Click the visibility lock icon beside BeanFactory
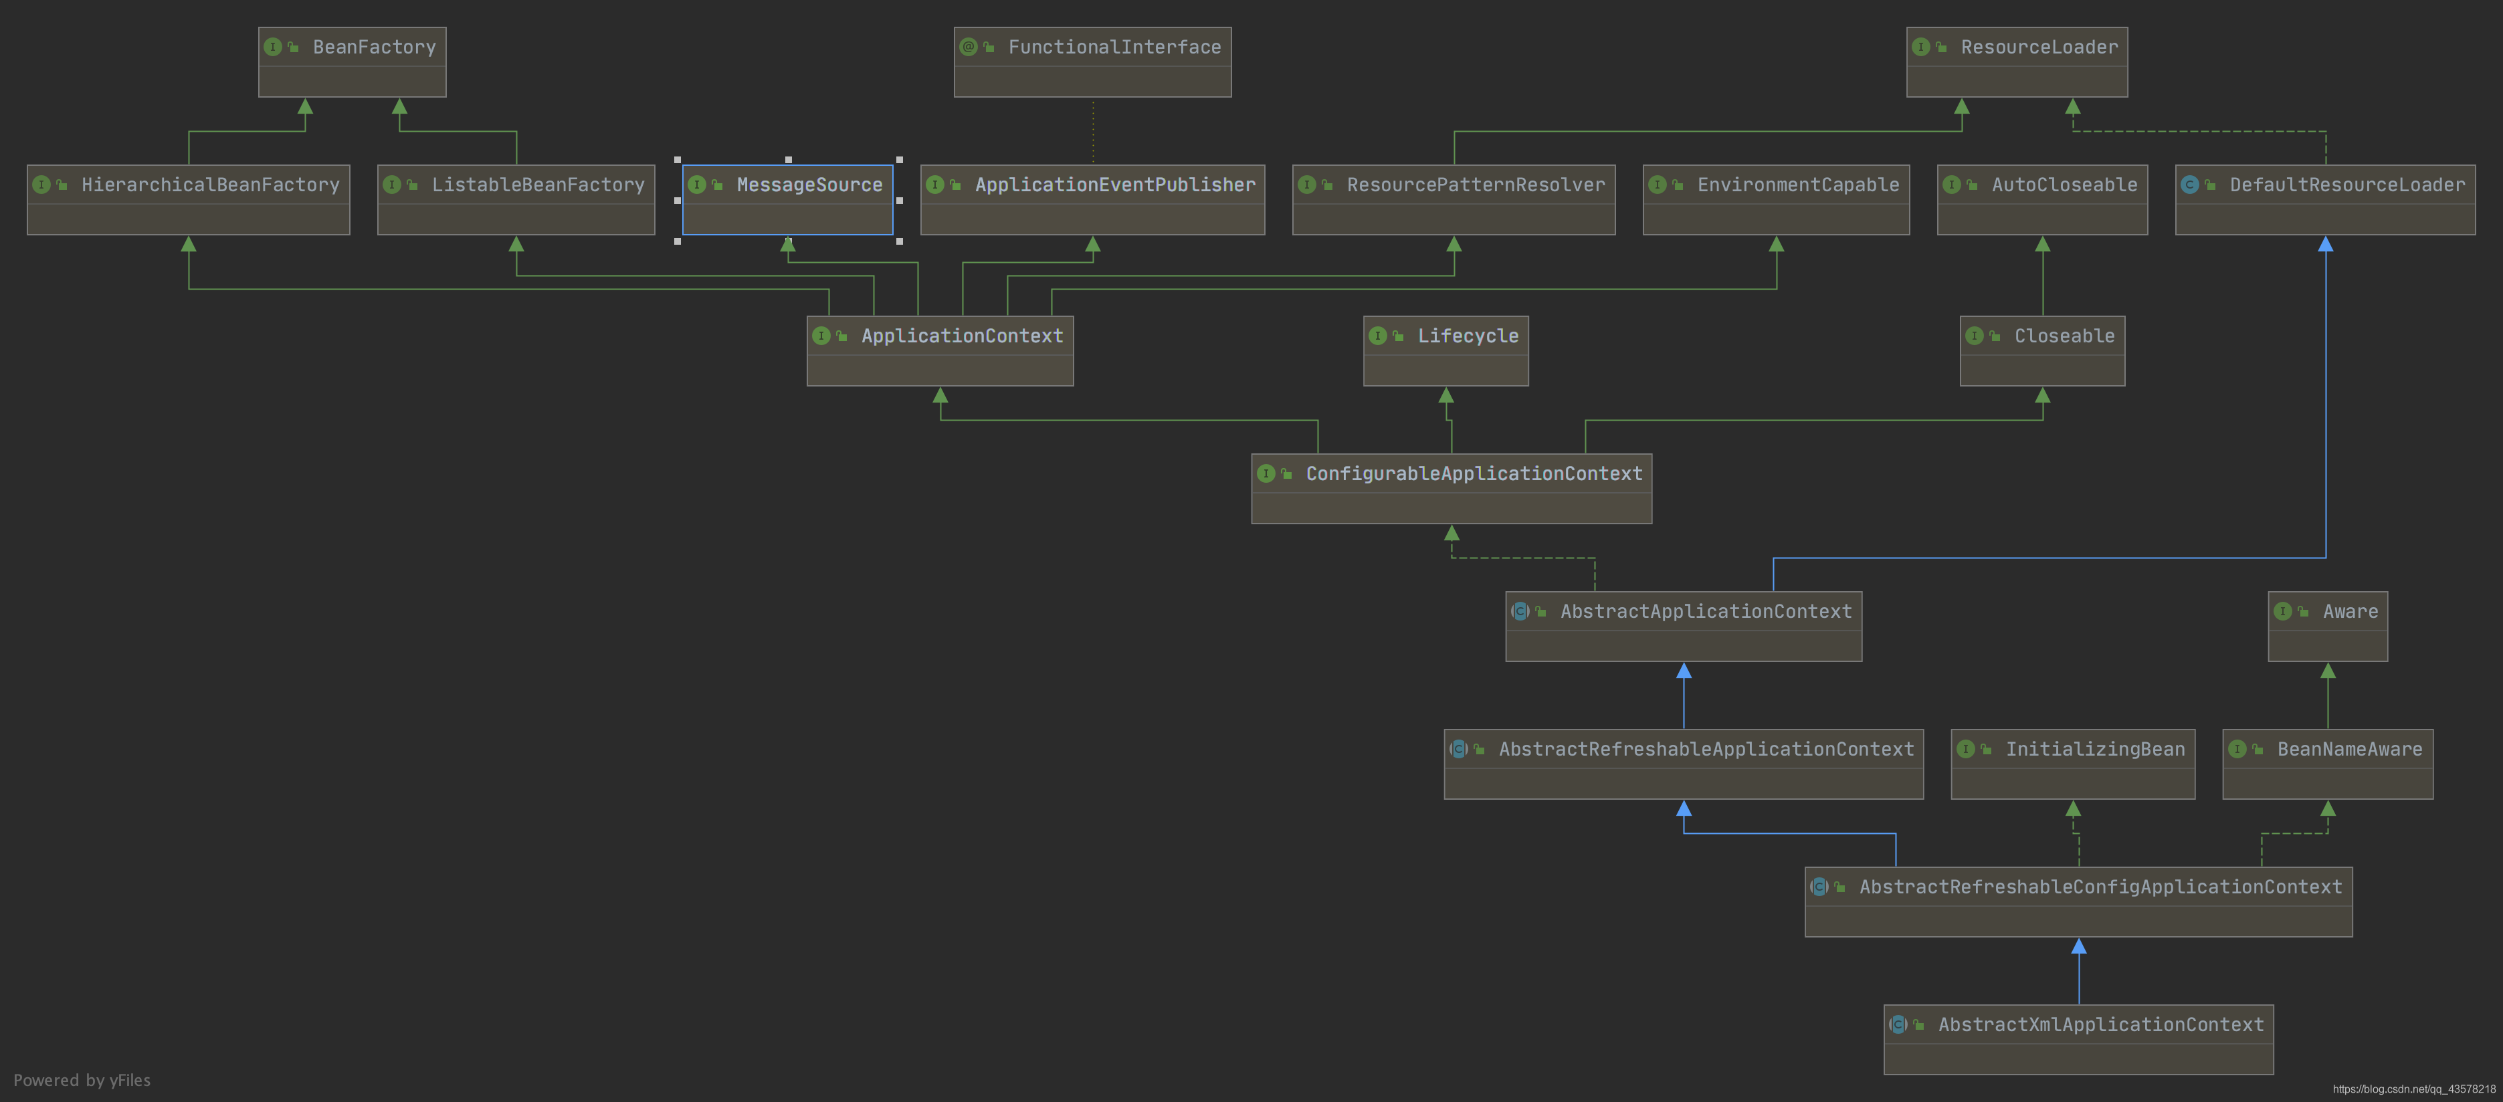Image resolution: width=2503 pixels, height=1102 pixels. pyautogui.click(x=292, y=47)
